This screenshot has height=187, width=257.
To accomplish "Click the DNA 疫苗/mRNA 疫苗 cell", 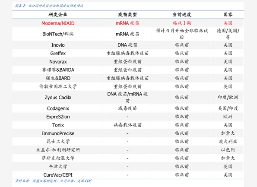I will click(127, 97).
